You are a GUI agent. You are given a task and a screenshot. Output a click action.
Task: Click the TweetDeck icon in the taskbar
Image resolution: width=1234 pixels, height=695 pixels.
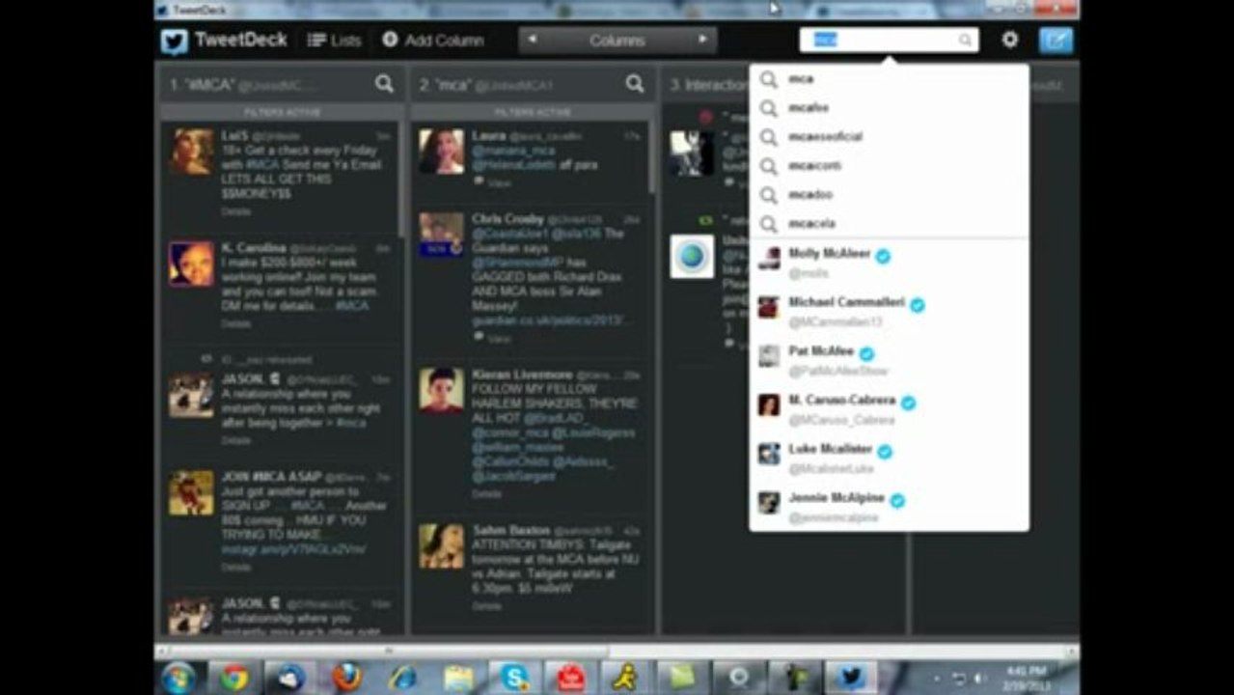[851, 678]
